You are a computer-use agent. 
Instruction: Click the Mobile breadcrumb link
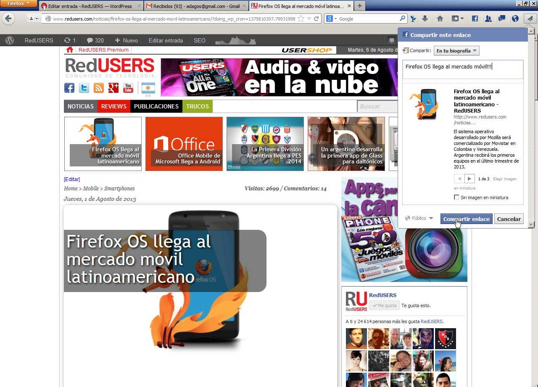[x=91, y=189]
